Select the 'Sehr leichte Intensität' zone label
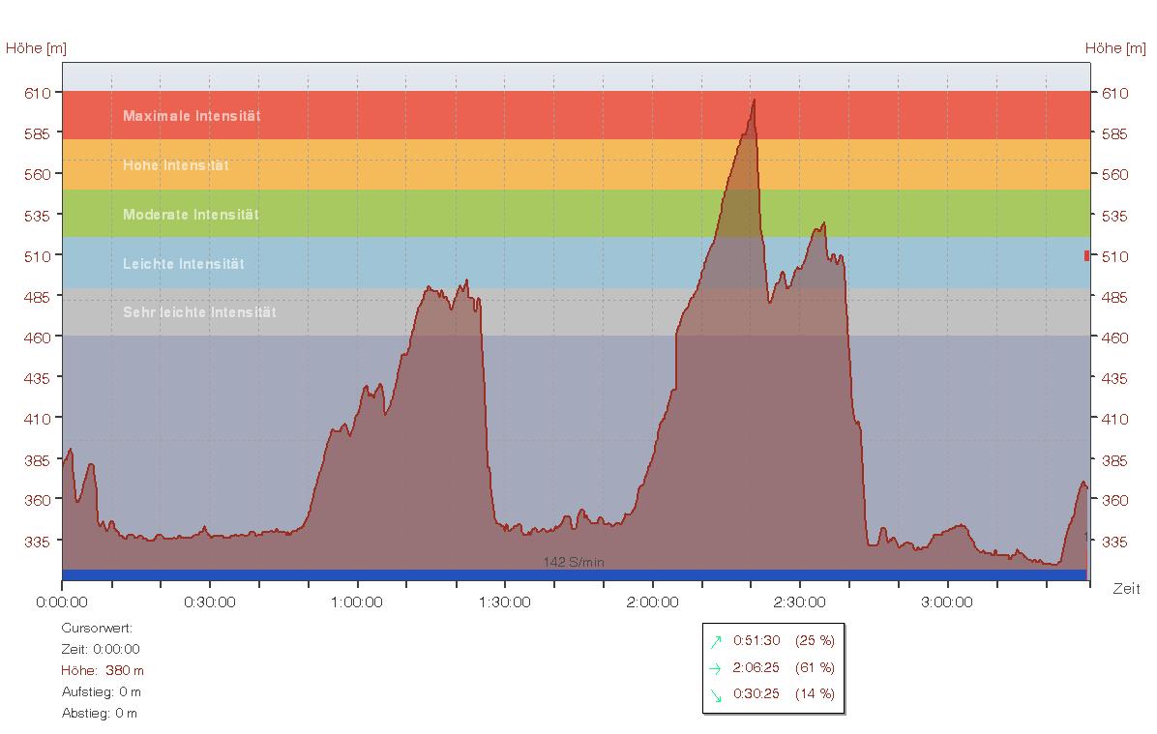This screenshot has width=1157, height=734. (x=199, y=312)
